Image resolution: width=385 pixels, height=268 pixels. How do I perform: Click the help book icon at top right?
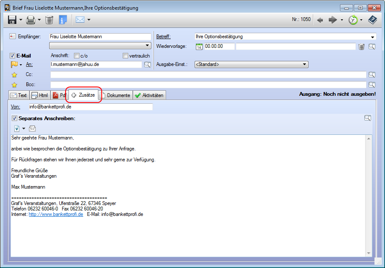point(372,20)
